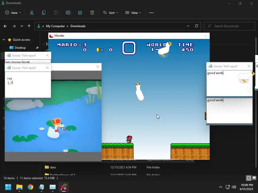This screenshot has height=193, width=258.
Task: Click '12/15/2021 4:54 PM' date of data folder
Action: pos(123,167)
